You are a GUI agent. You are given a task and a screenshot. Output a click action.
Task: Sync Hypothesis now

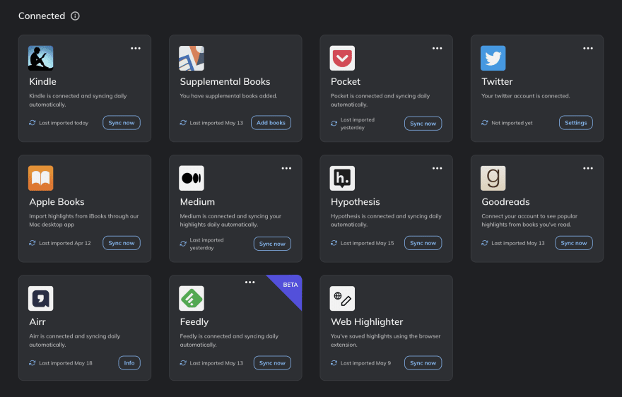(x=423, y=243)
